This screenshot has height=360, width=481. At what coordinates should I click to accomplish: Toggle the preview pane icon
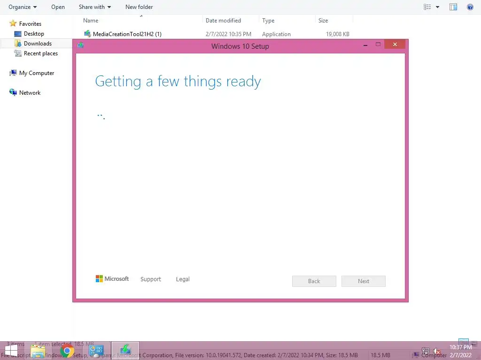point(453,7)
